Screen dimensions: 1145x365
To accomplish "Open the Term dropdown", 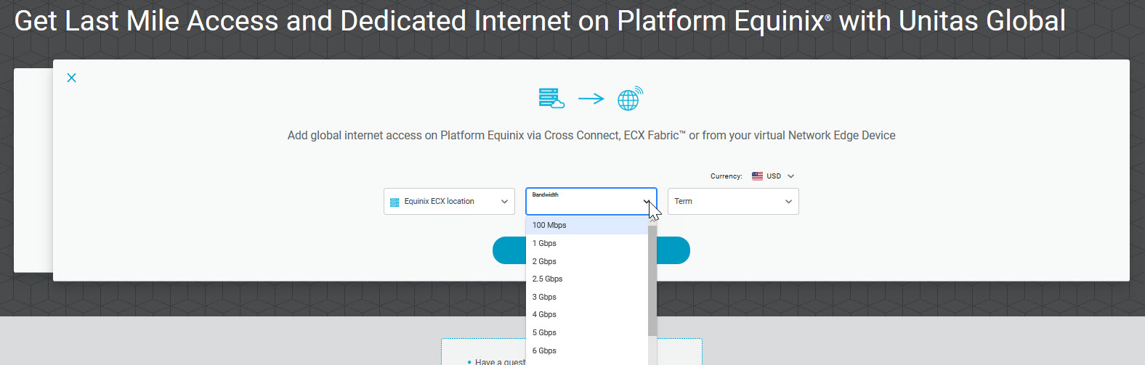I will (x=733, y=202).
